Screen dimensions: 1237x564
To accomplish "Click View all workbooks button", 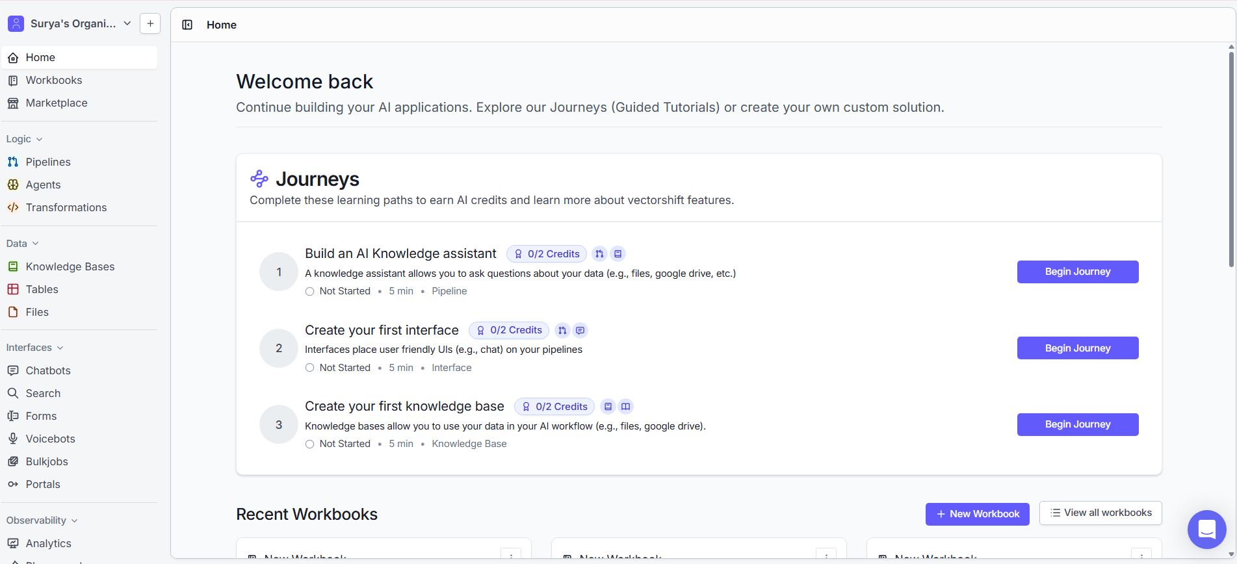I will coord(1100,513).
